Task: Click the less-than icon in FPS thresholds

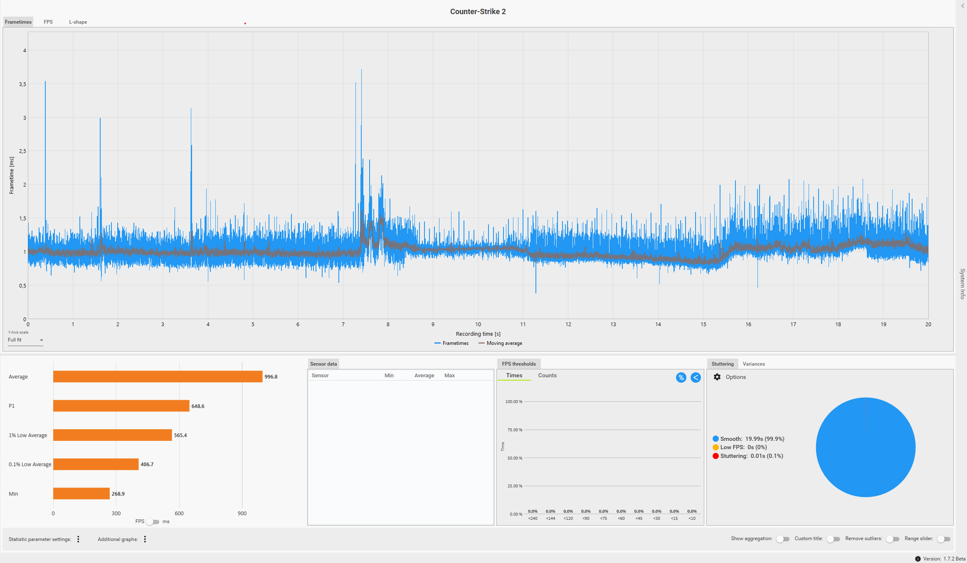Action: tap(696, 377)
